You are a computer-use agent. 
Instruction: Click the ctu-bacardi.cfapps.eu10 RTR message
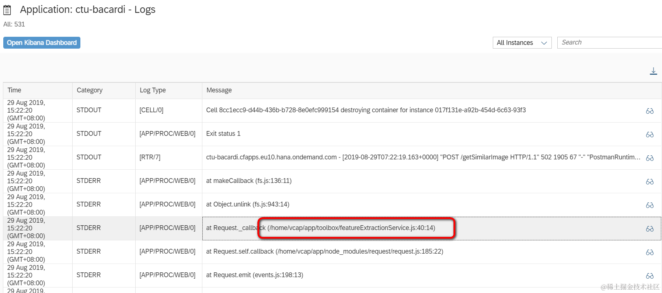(423, 157)
